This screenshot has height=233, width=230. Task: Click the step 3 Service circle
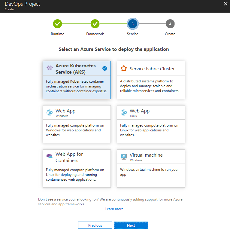click(132, 24)
